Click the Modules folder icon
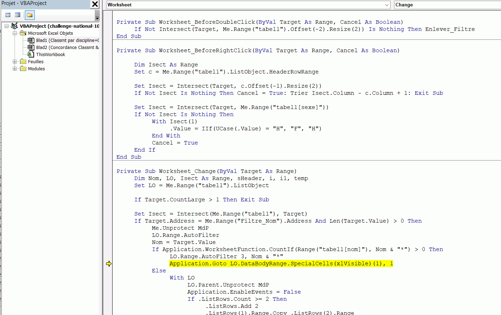This screenshot has height=315, width=501. 23,69
